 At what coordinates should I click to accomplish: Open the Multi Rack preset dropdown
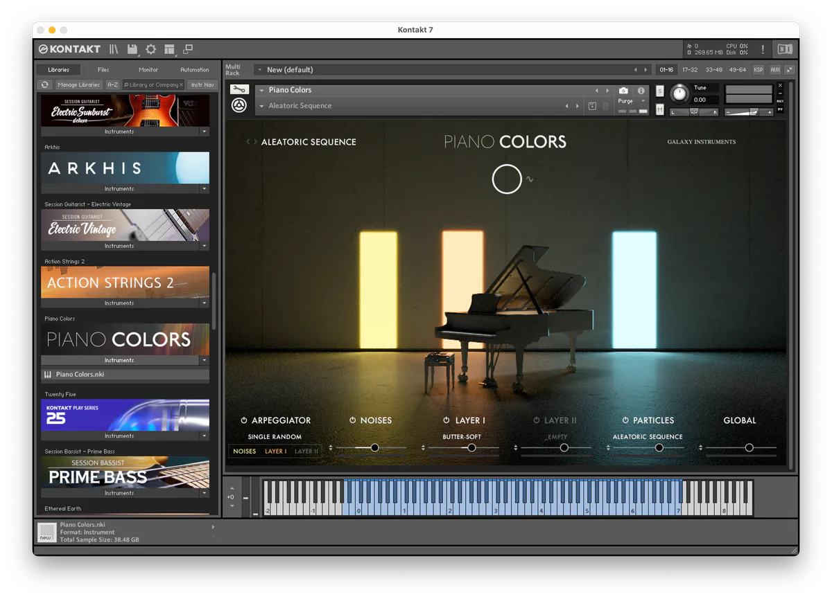point(260,70)
